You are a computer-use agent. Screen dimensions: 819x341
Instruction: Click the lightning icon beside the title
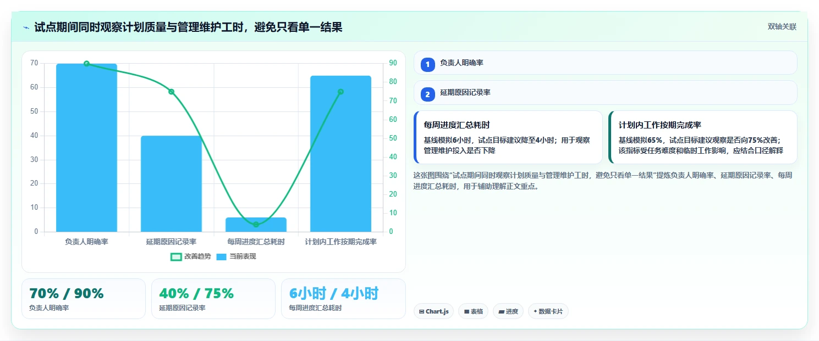tap(26, 27)
